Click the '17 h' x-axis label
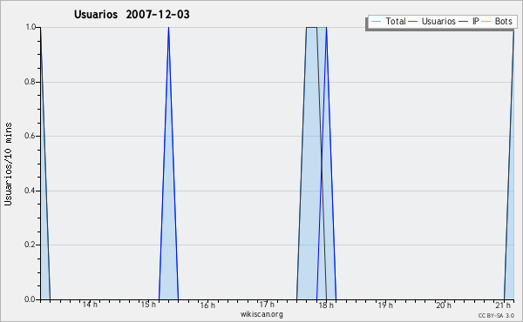The width and height of the screenshot is (523, 322). pyautogui.click(x=267, y=305)
